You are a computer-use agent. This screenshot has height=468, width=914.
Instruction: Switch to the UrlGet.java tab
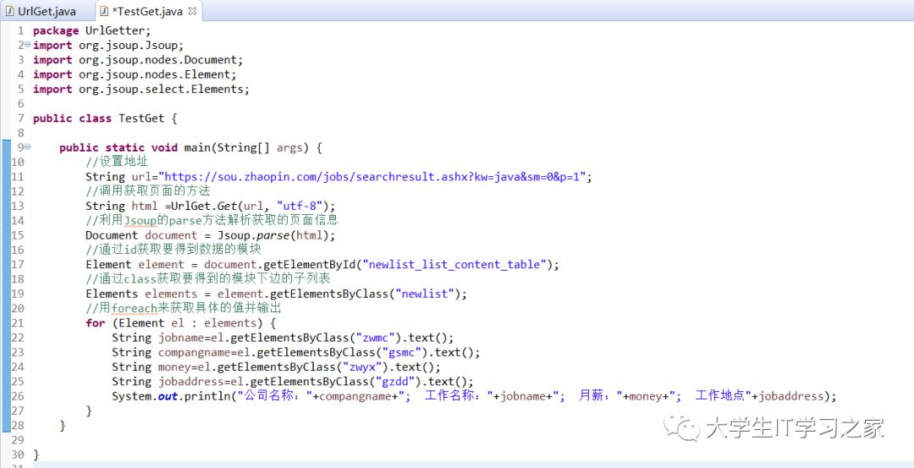click(41, 11)
